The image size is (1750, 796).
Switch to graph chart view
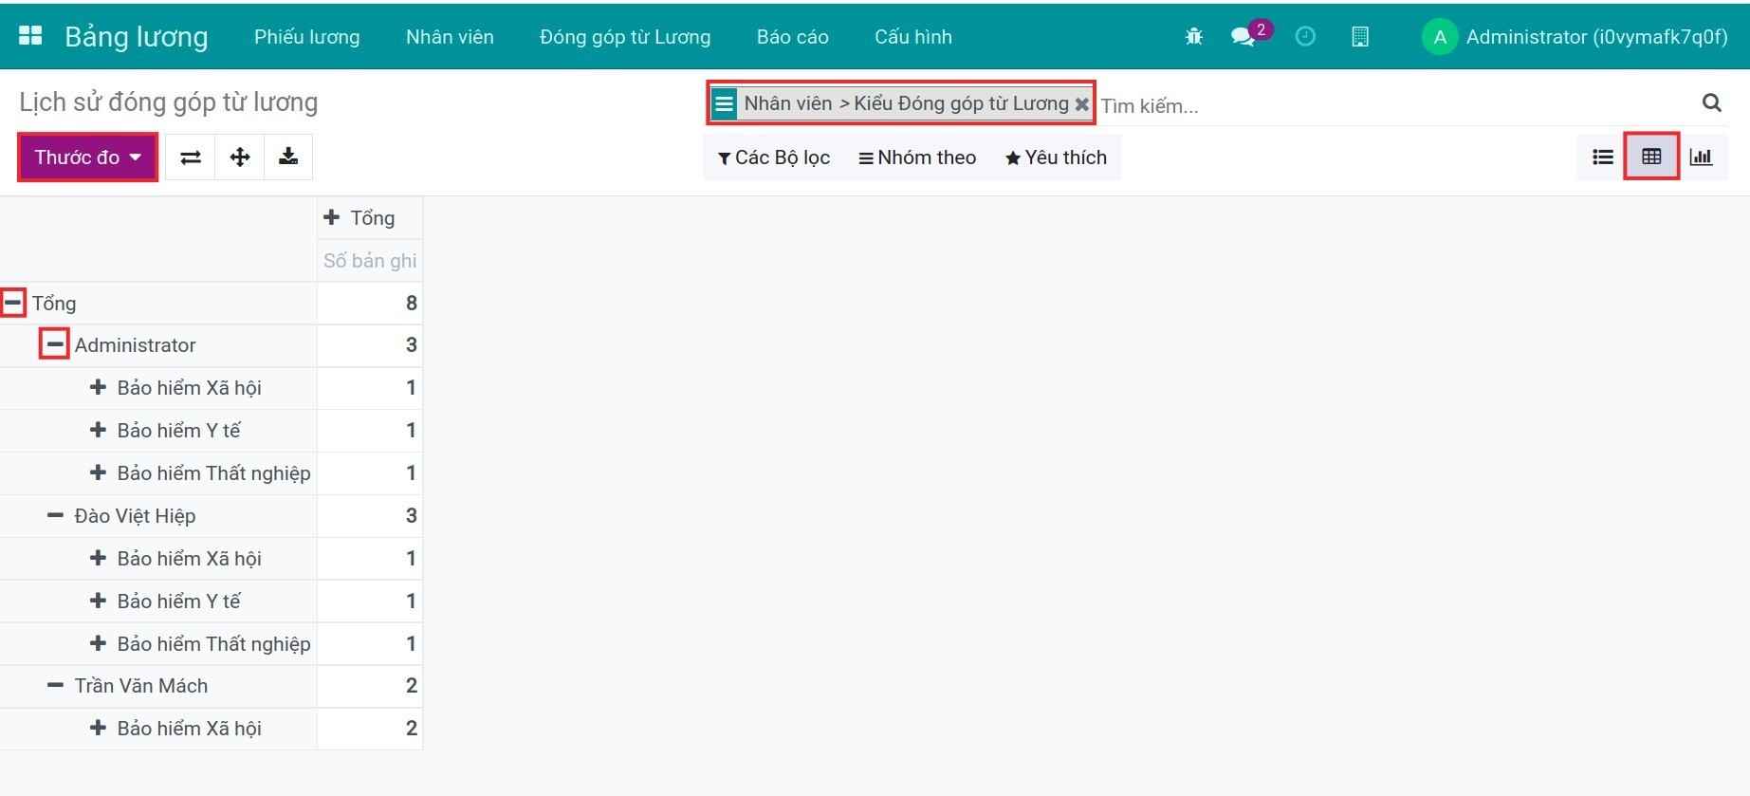(1701, 157)
